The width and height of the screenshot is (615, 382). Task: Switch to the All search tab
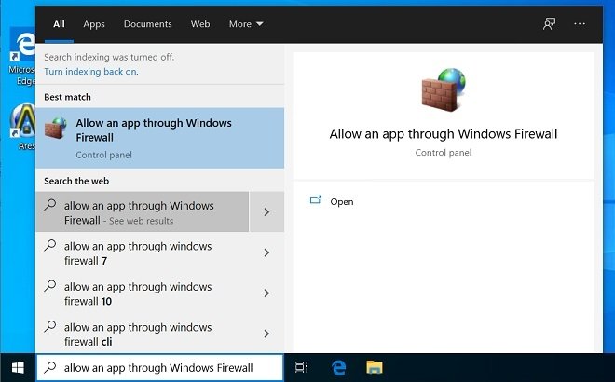59,24
